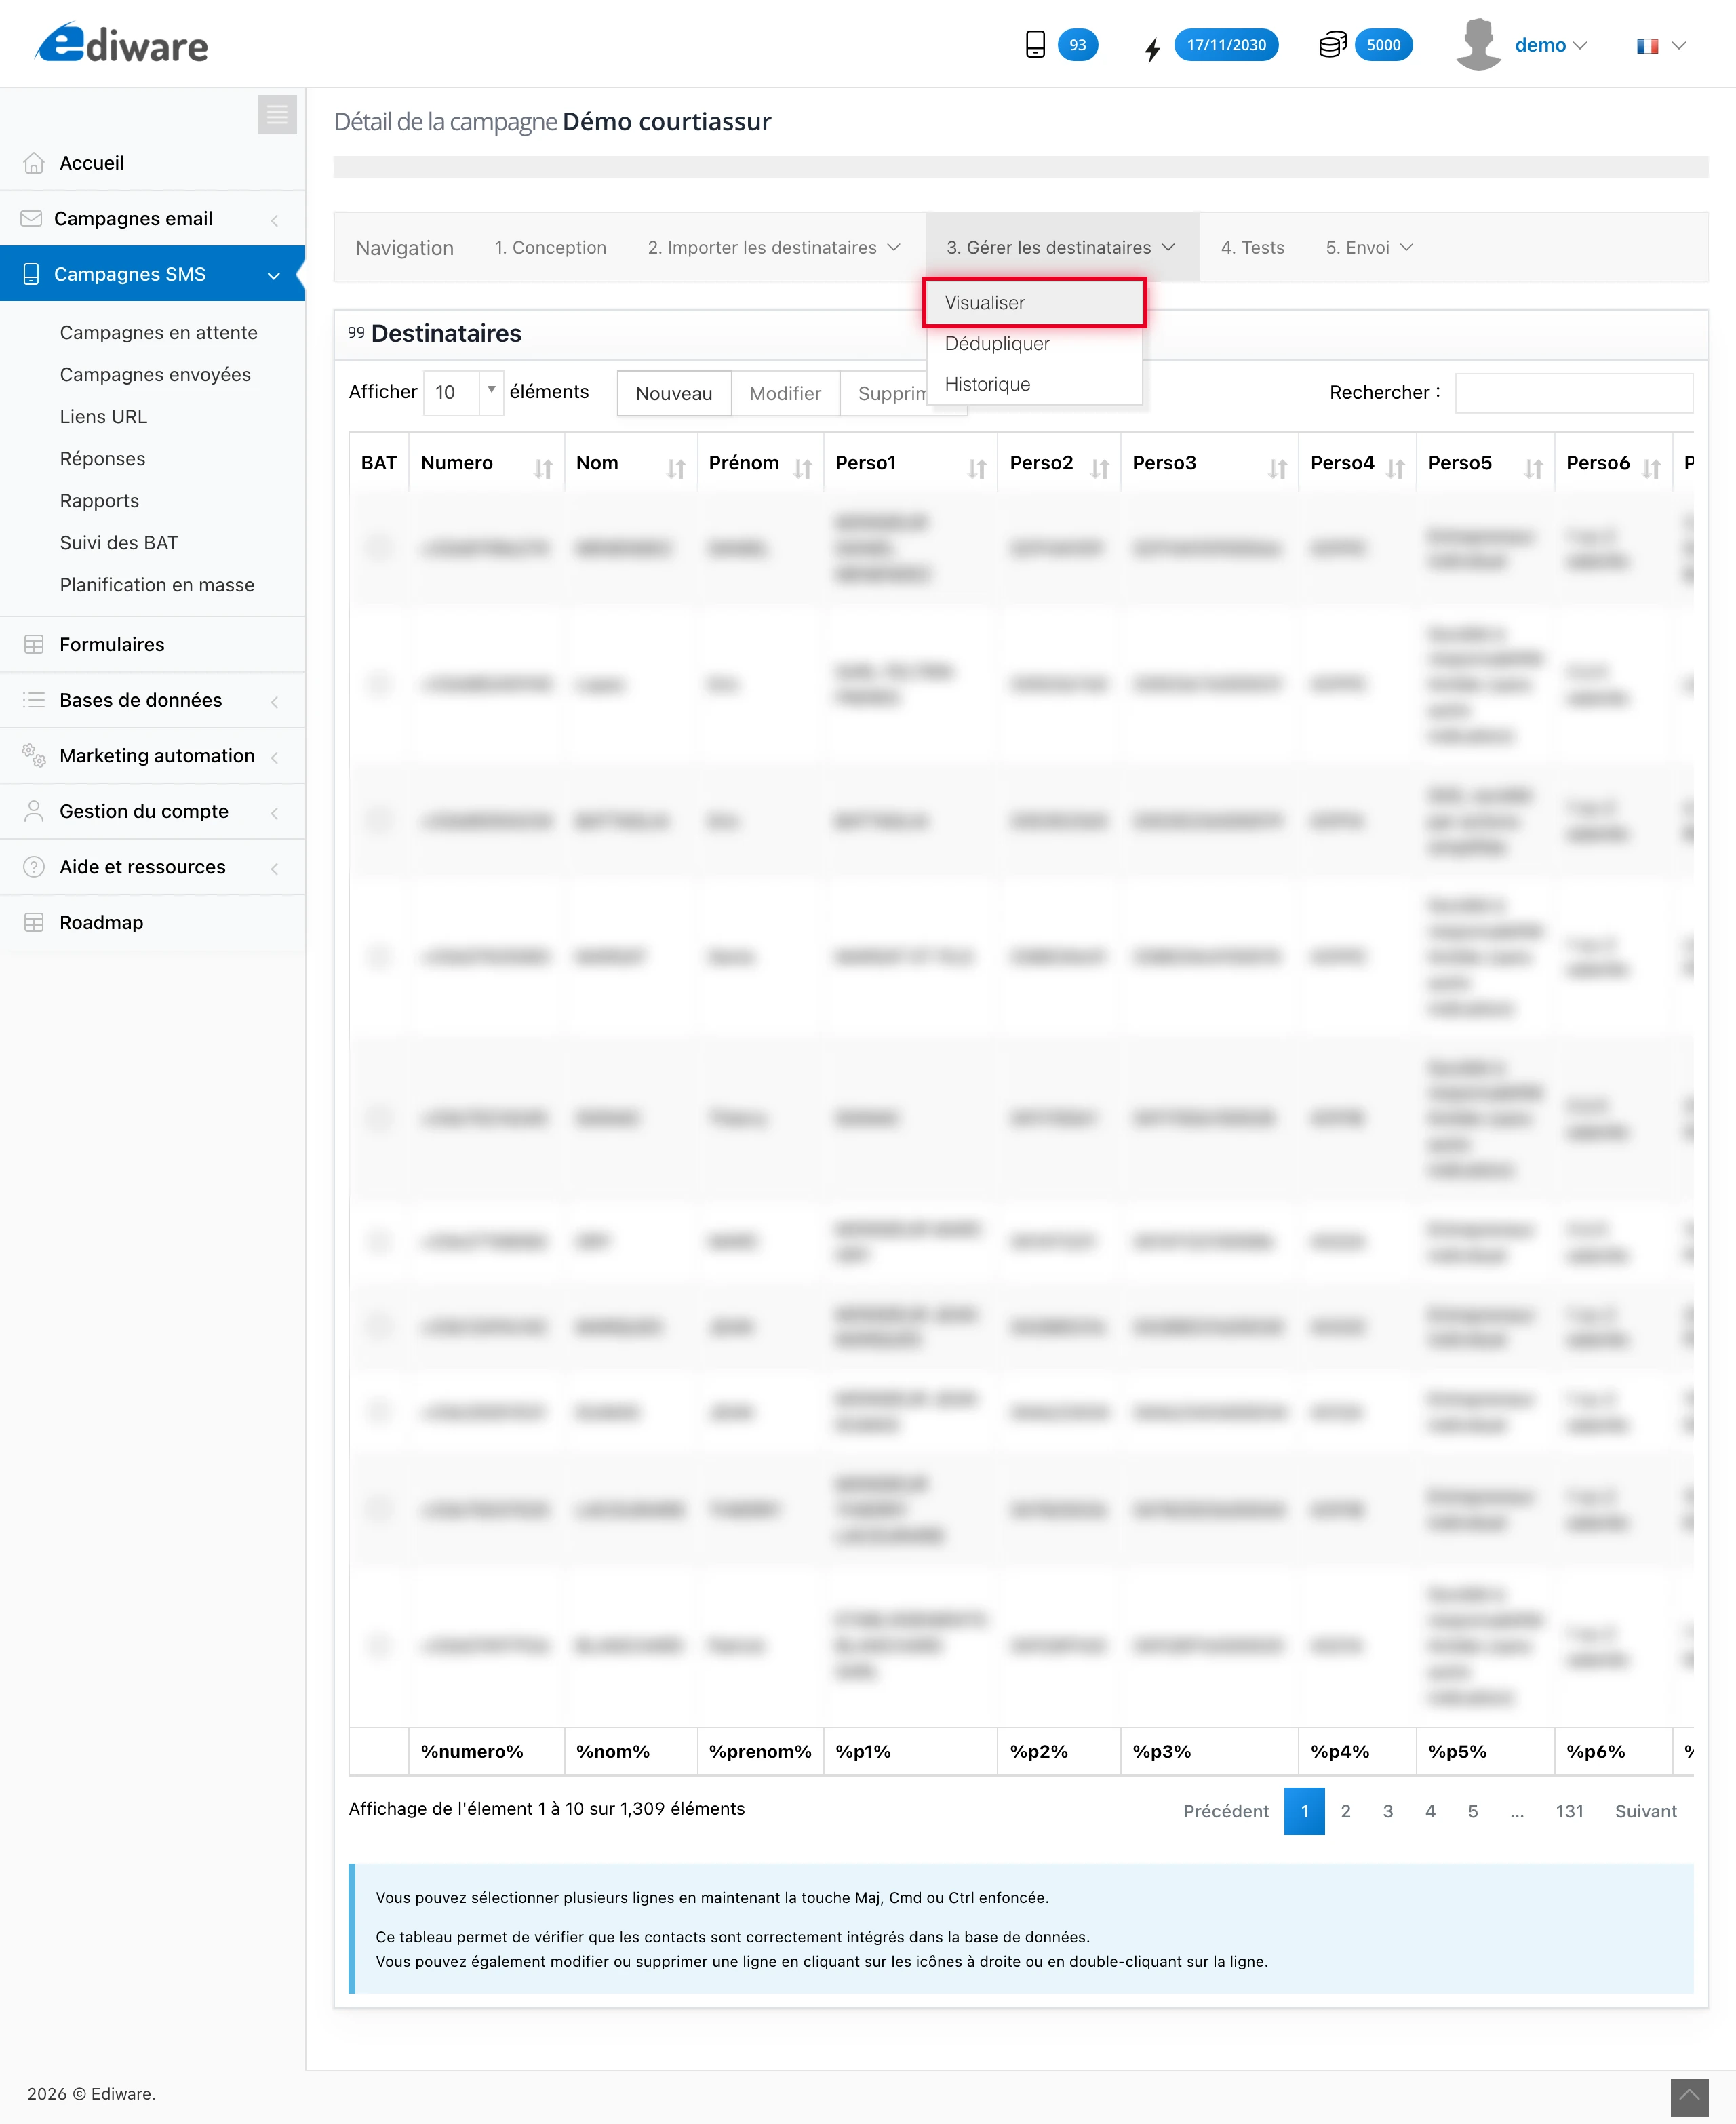Click the Roadmap table icon
The width and height of the screenshot is (1736, 2124).
[34, 922]
